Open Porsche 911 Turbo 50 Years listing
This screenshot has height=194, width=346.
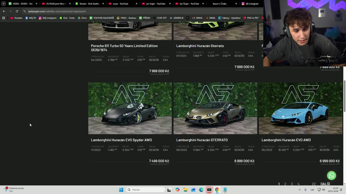[x=124, y=48]
